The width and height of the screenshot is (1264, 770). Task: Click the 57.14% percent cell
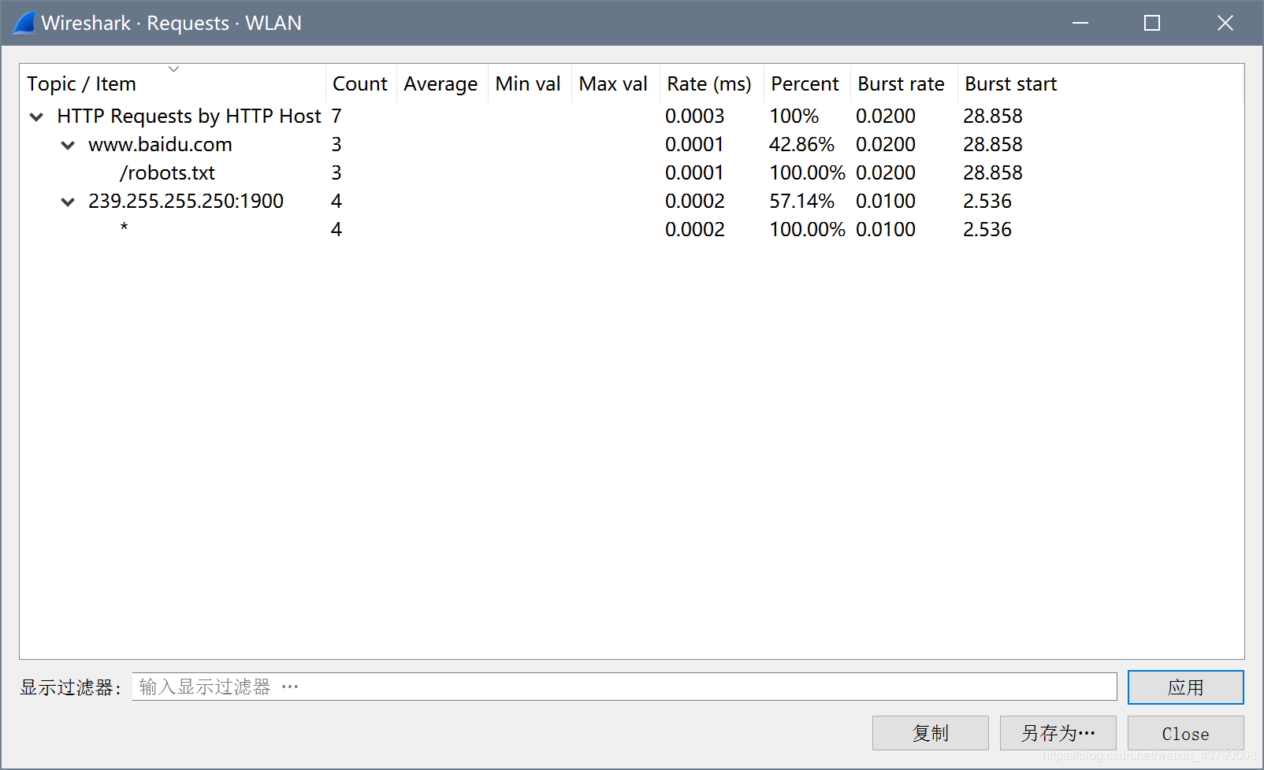[801, 202]
